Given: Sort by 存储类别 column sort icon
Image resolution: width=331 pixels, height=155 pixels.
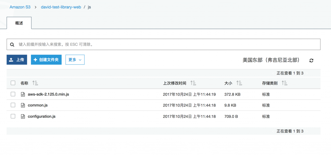Looking at the screenshot, I should (x=284, y=83).
